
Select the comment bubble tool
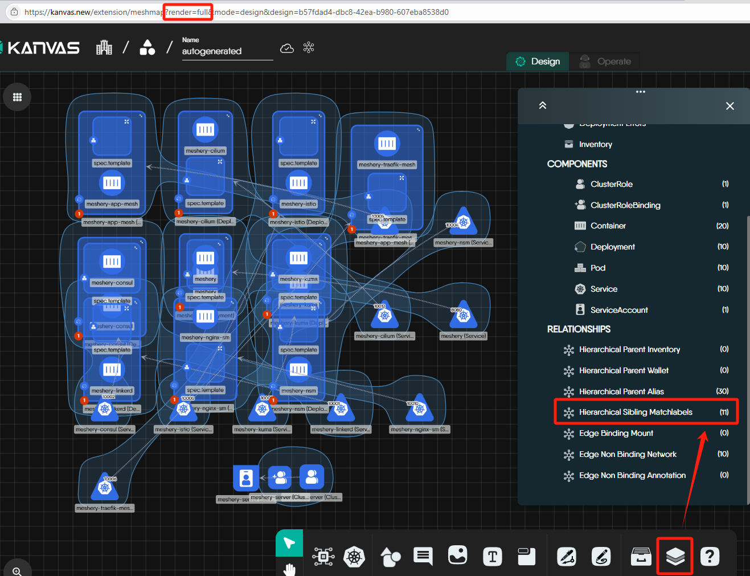[x=423, y=556]
